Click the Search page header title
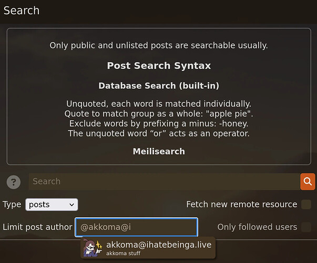 coord(22,11)
